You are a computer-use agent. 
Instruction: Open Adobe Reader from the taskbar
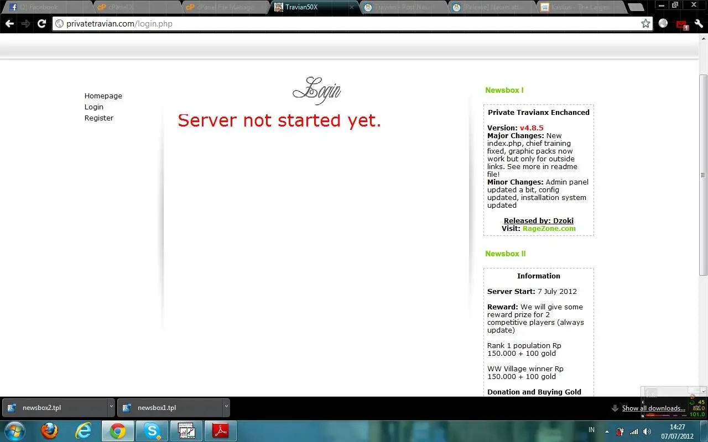coord(221,431)
